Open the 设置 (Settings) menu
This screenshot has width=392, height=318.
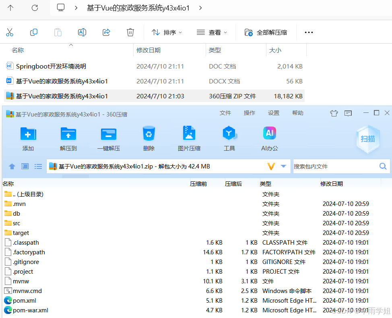click(x=274, y=113)
